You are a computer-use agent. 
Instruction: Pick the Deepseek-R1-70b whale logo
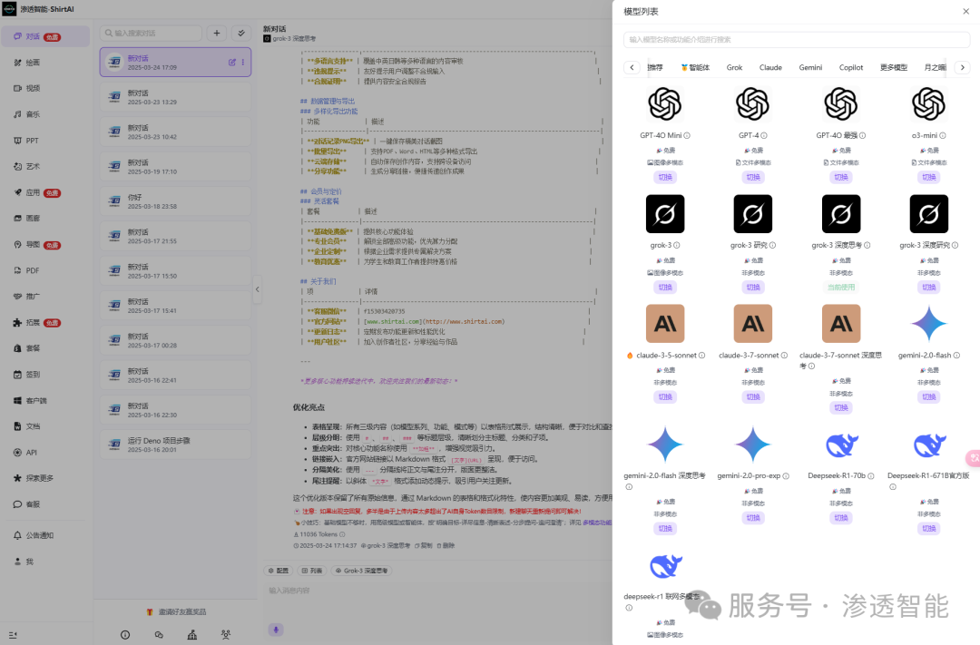tap(841, 445)
